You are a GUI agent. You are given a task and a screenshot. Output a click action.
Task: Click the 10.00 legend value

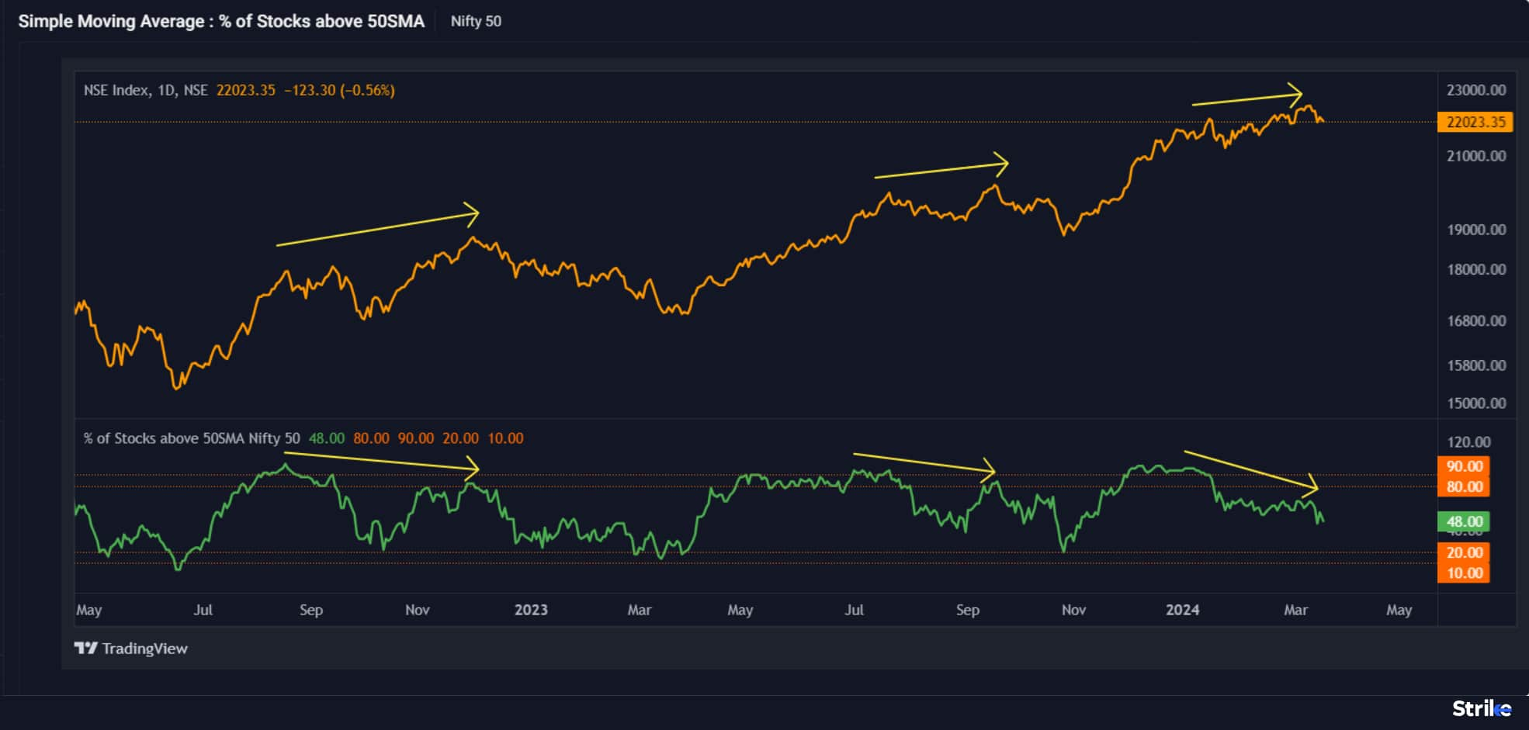click(505, 438)
